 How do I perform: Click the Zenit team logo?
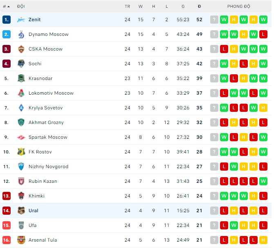pos(21,20)
